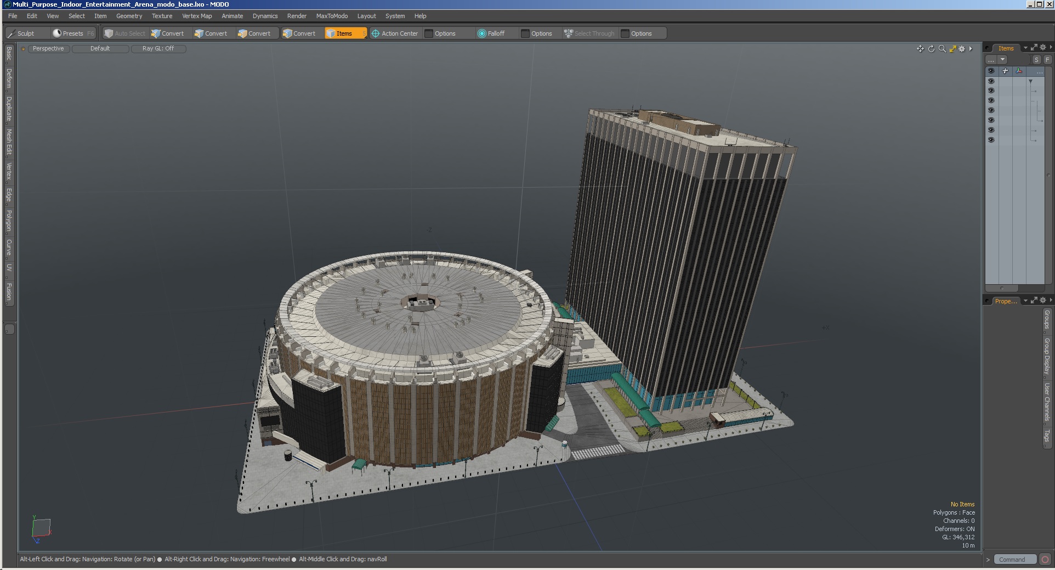Toggle visibility of third item row
Screen dimensions: 1055x570
tap(991, 101)
